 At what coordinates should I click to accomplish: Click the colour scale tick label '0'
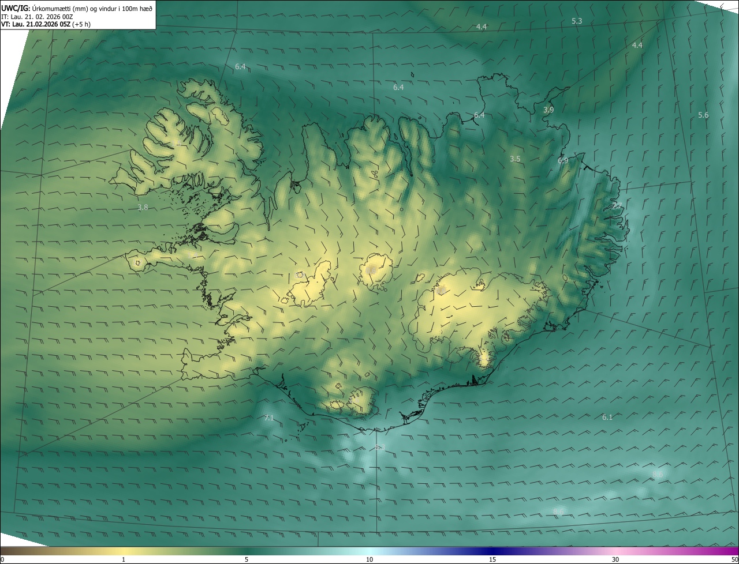tap(2, 560)
